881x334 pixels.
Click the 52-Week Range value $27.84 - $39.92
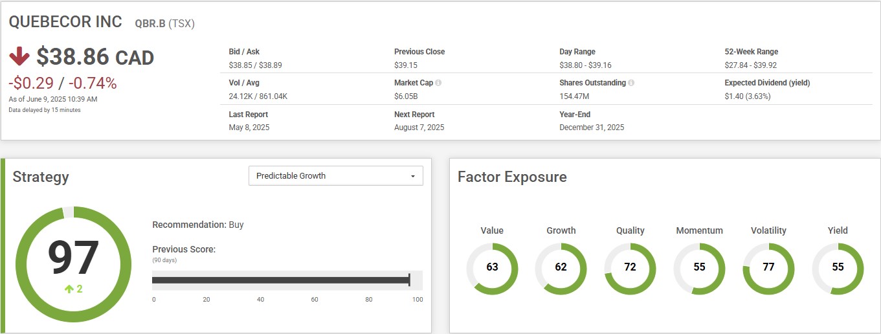[751, 65]
